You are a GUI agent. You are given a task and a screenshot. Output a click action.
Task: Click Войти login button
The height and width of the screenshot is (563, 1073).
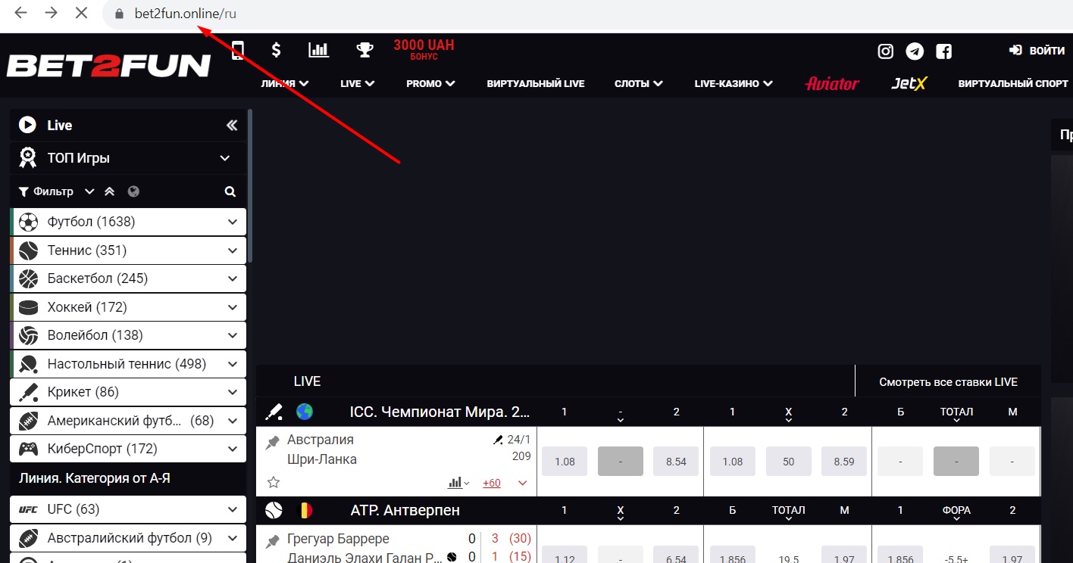pyautogui.click(x=1037, y=51)
